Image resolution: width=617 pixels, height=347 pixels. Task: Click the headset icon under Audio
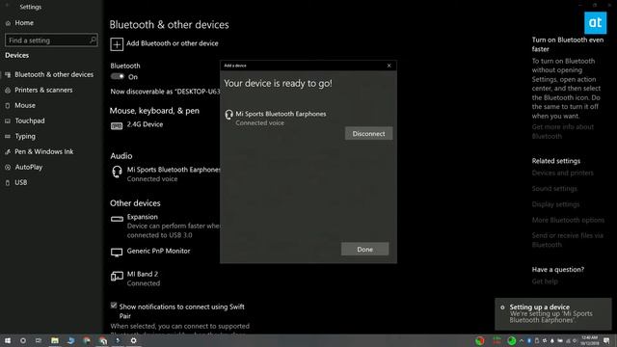117,172
